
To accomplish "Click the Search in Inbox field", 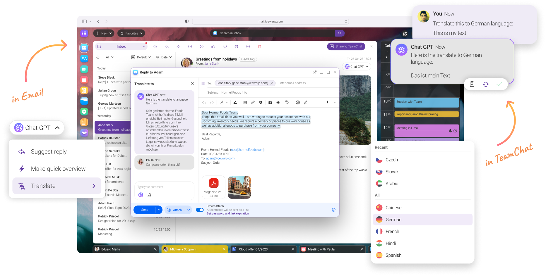I will [x=273, y=33].
